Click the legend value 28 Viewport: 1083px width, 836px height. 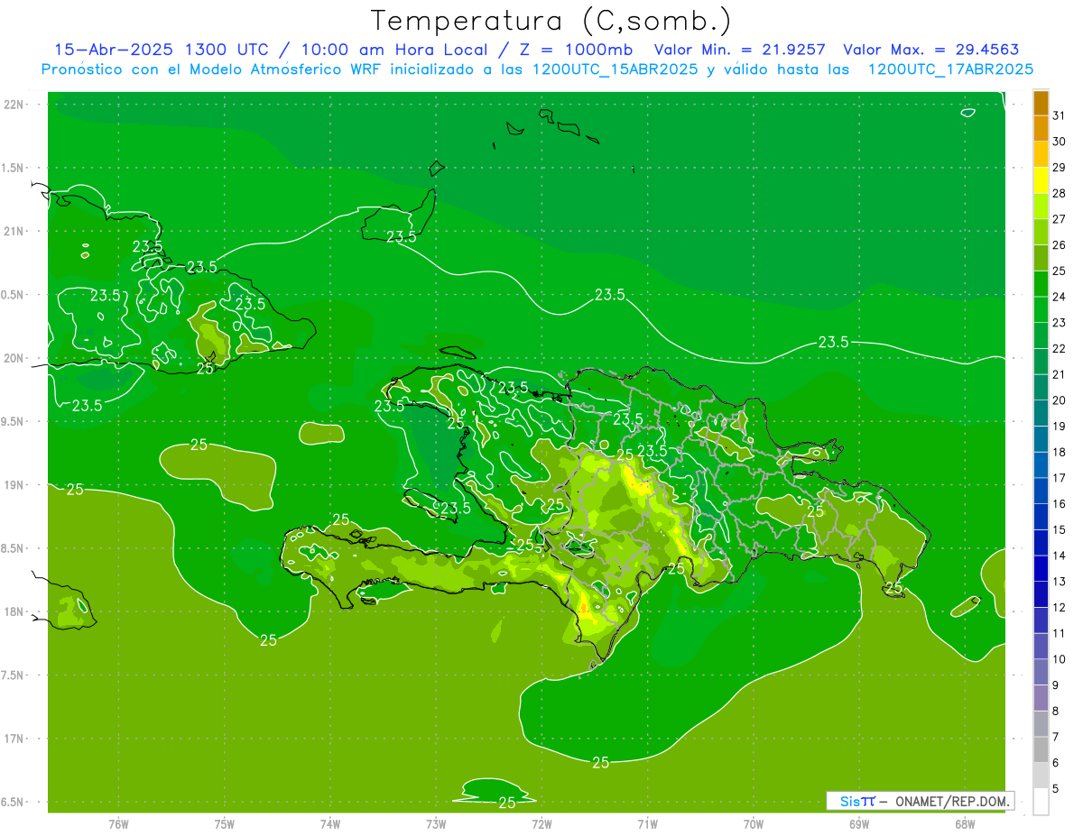[x=1059, y=193]
